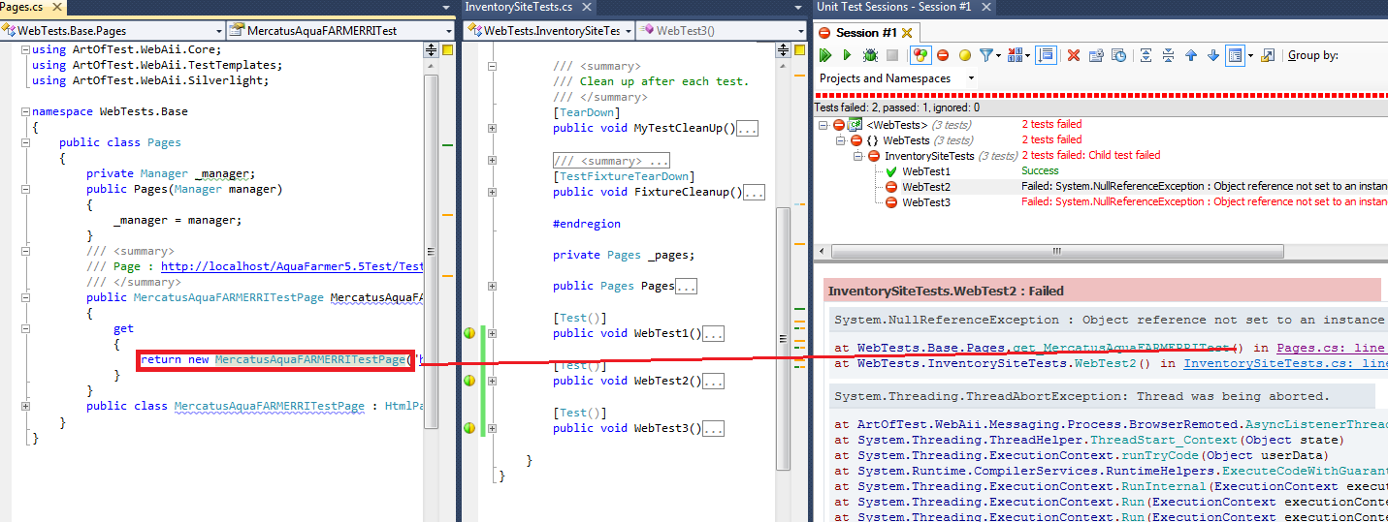
Task: Click WebTest3 gutter test status marker
Action: (x=469, y=428)
